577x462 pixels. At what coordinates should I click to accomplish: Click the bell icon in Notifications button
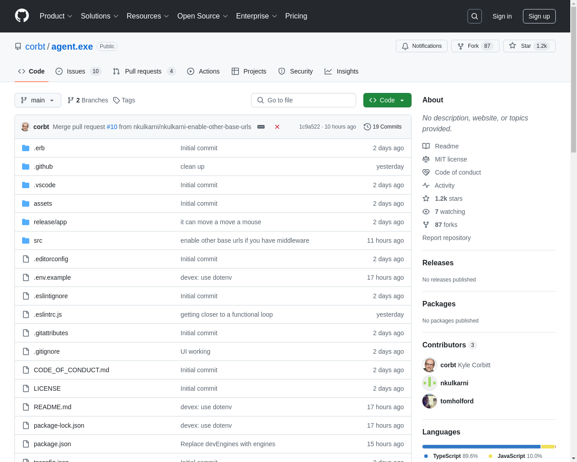[405, 46]
